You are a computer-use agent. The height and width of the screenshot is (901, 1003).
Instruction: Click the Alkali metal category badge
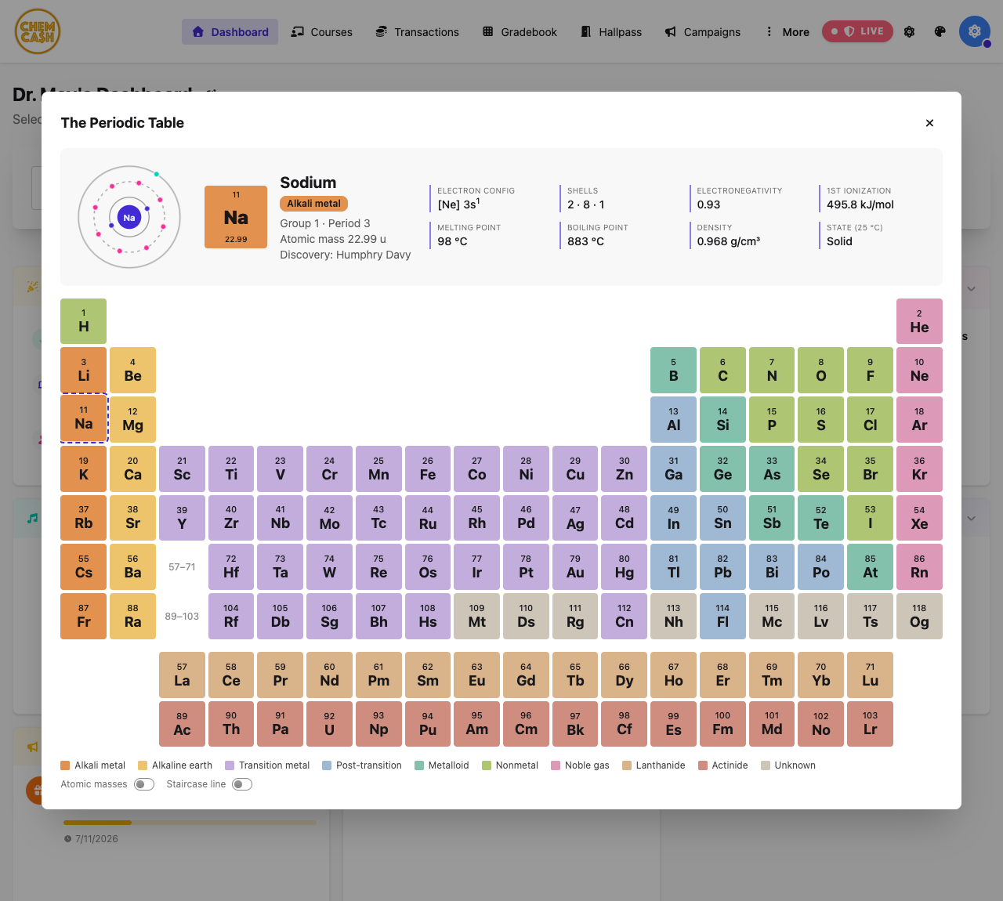pyautogui.click(x=313, y=204)
